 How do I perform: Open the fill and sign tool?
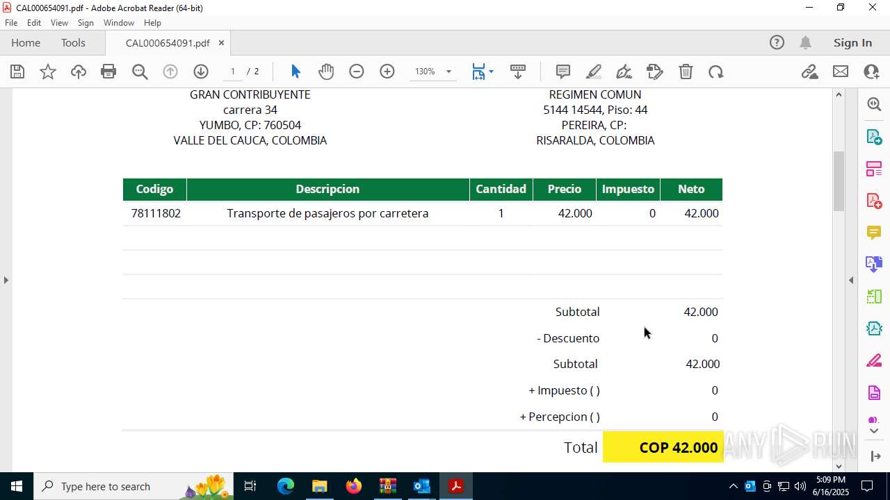pos(655,72)
